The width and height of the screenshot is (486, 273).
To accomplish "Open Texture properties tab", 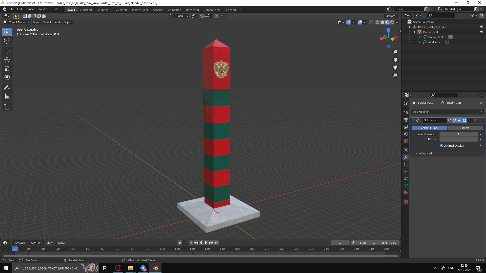I will coord(406,202).
